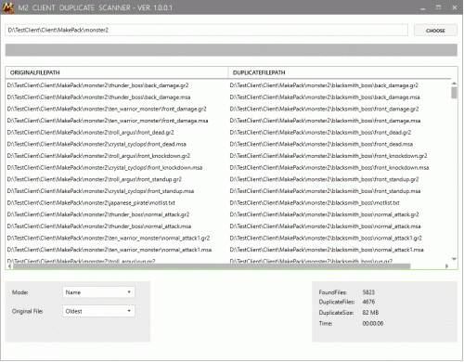Image resolution: width=464 pixels, height=362 pixels.
Task: Select duplicate path blacksmith_boss\normal_attack.gr2
Action: click(325, 214)
